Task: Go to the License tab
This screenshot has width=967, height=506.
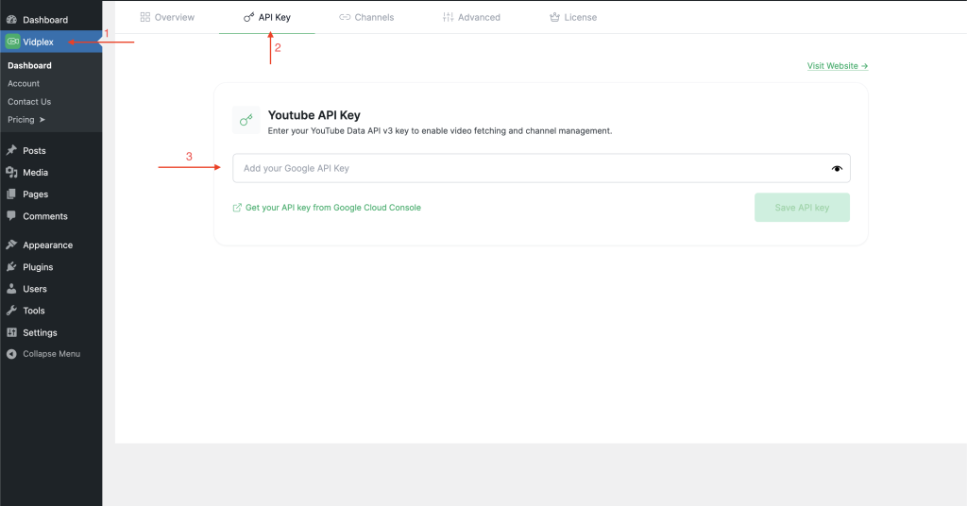Action: coord(572,17)
